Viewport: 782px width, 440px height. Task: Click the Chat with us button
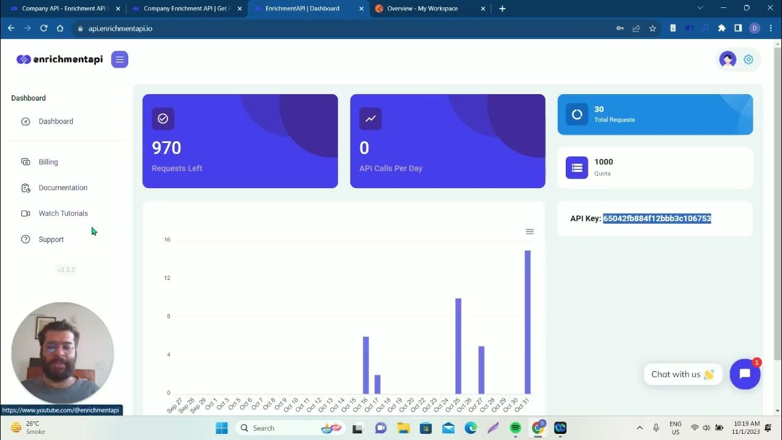[682, 373]
